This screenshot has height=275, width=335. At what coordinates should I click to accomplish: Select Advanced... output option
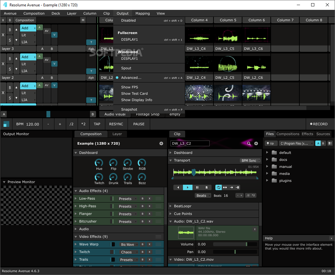click(x=131, y=78)
